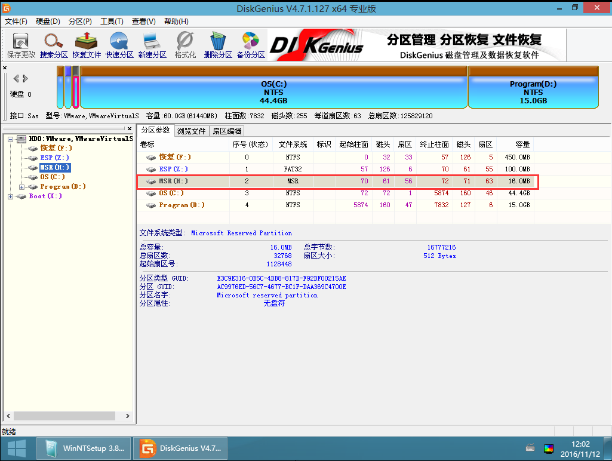Click the Save Changes (保存更改) toolbar icon
The width and height of the screenshot is (612, 461).
(21, 45)
